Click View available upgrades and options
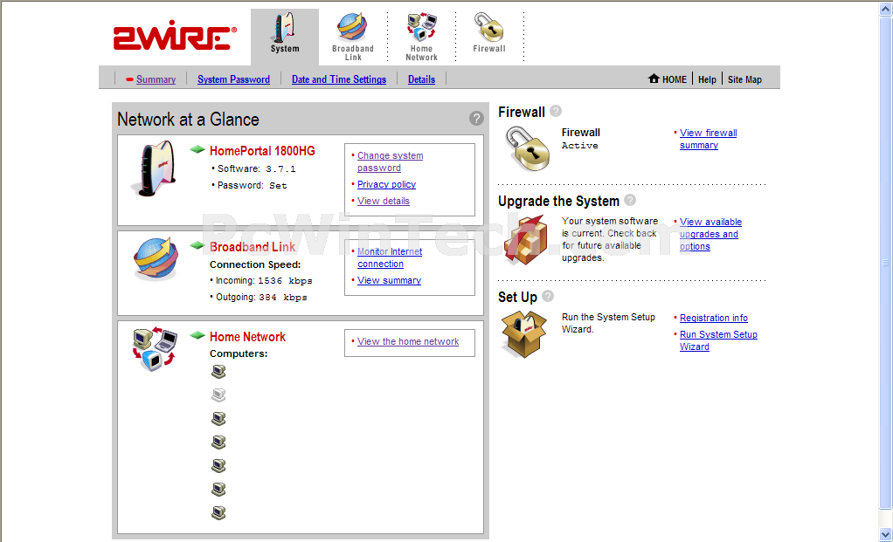 710,234
